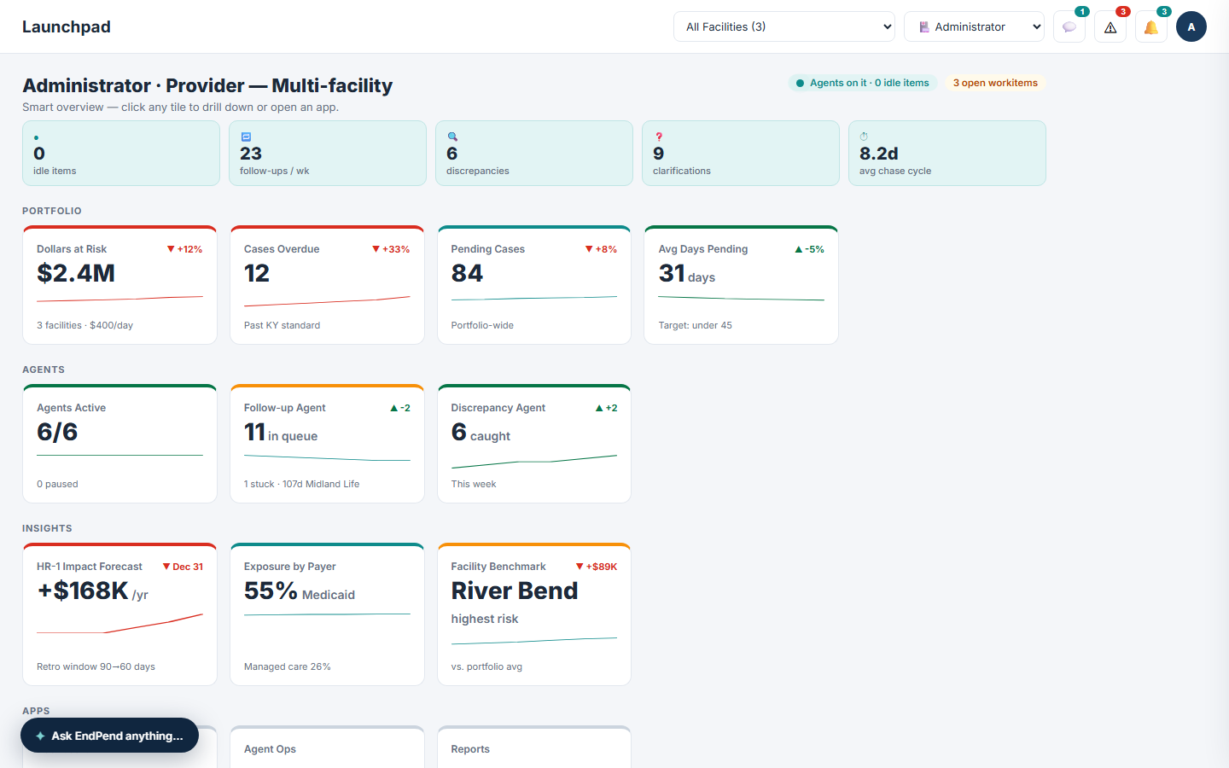Click the +2 Discrepancy Agent trend
Image resolution: width=1229 pixels, height=768 pixels.
[x=606, y=408]
